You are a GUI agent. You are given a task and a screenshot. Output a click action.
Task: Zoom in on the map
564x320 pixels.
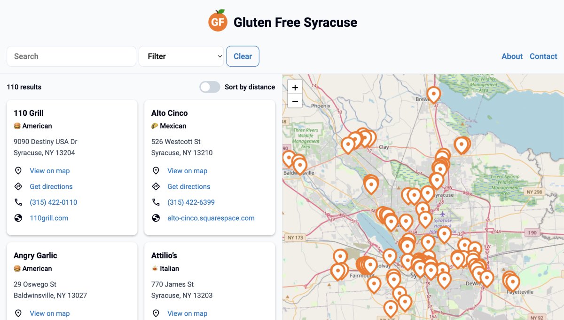click(295, 88)
